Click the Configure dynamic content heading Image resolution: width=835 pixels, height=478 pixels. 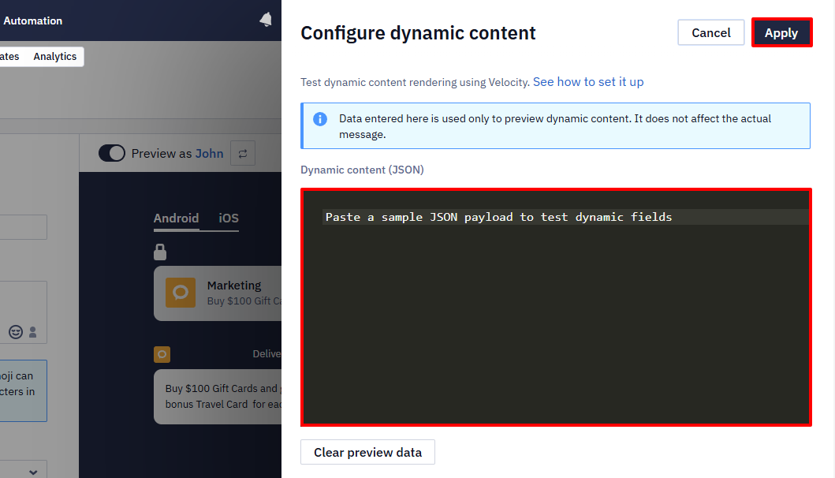pyautogui.click(x=418, y=33)
